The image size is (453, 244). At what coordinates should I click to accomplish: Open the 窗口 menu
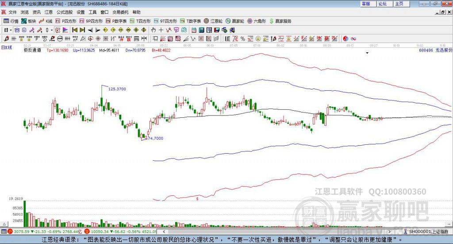point(104,12)
